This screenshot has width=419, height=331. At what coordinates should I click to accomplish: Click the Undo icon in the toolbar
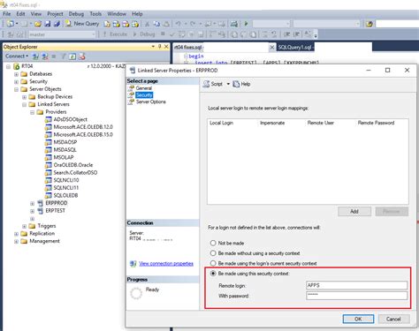[178, 24]
